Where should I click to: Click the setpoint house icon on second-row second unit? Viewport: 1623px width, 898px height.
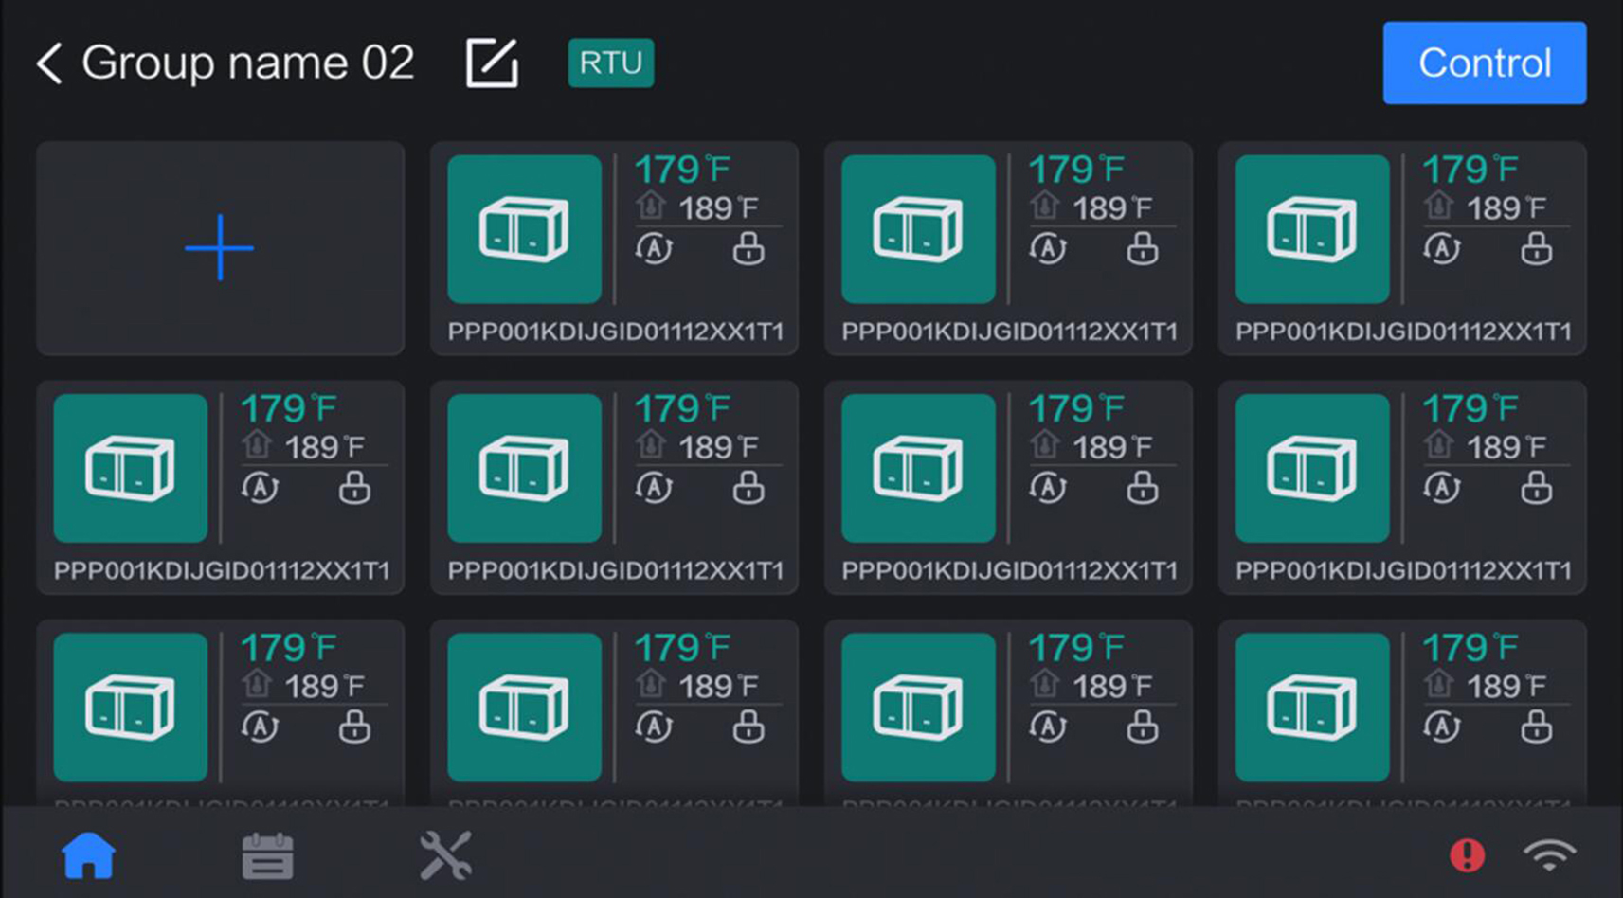651,444
